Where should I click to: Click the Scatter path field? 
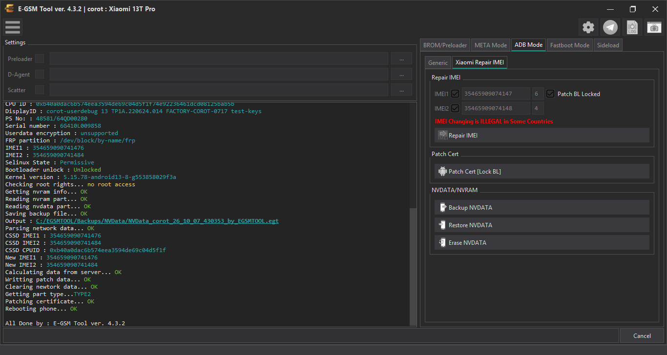coord(219,90)
